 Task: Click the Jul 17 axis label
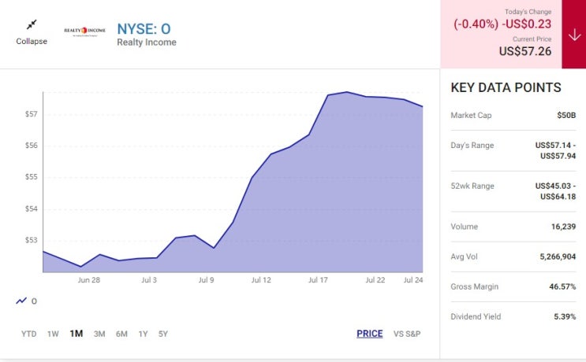tap(318, 279)
